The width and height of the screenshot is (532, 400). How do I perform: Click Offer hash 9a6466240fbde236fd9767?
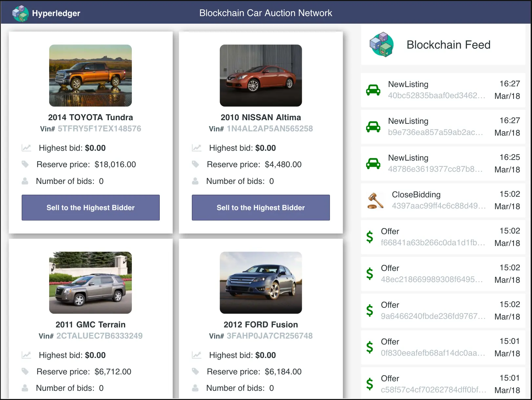[433, 316]
